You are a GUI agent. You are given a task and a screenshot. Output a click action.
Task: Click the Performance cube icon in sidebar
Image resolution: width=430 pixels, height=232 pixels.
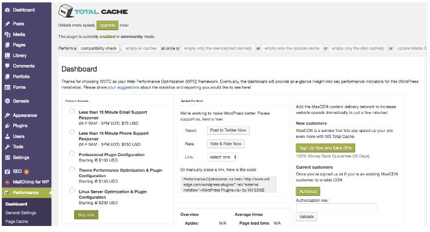tap(7, 193)
